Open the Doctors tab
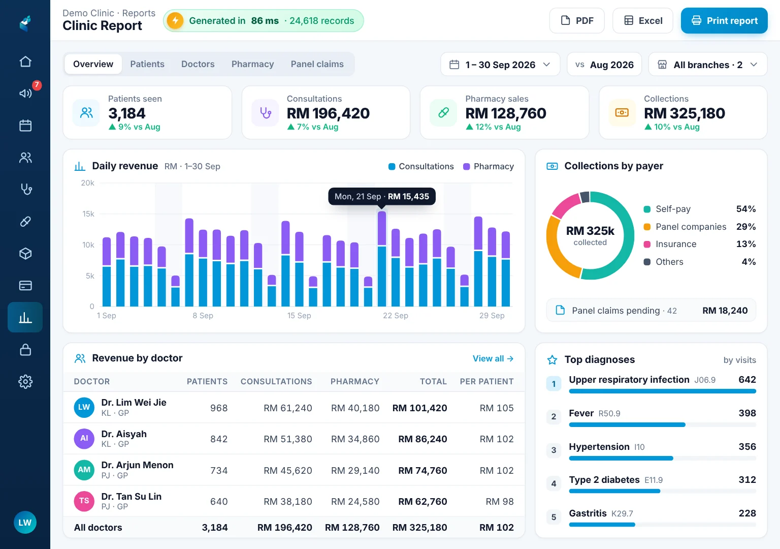Screen dimensions: 780x549 (x=198, y=64)
